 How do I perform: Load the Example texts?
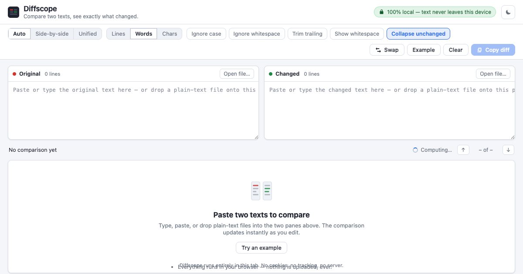click(x=424, y=50)
